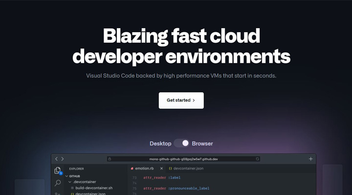The width and height of the screenshot is (352, 195).
Task: Click the code line attr_reader :label
Action: 162,177
